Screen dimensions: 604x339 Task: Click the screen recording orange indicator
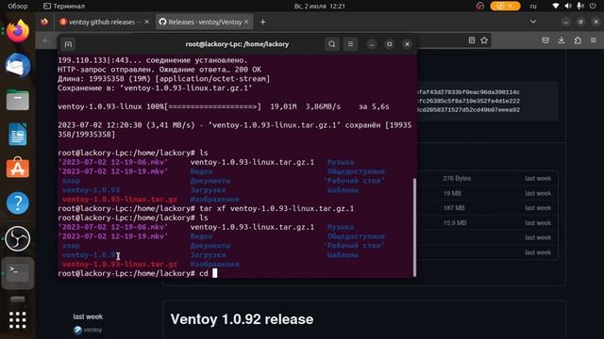click(505, 6)
